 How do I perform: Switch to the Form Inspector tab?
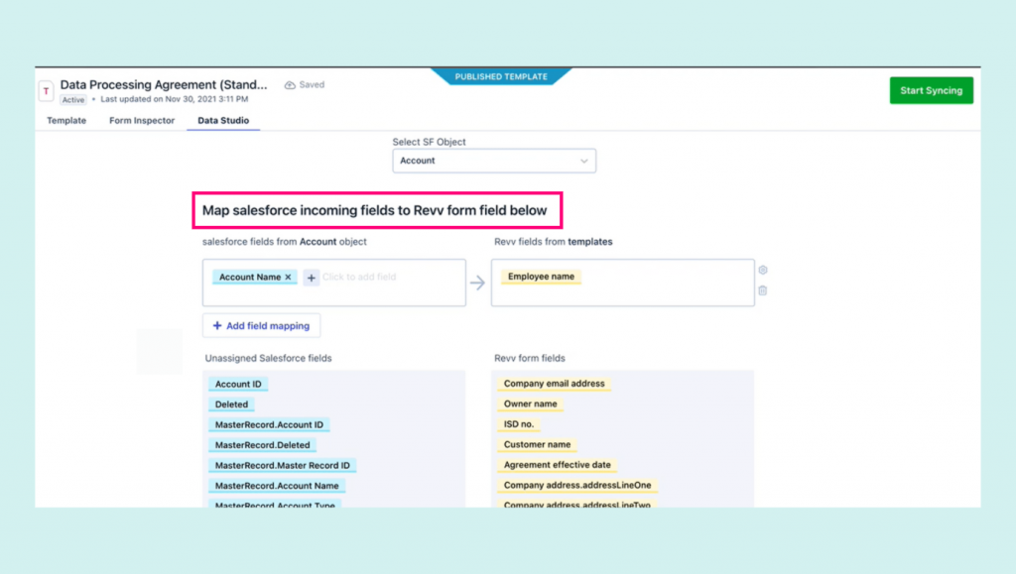(x=142, y=120)
